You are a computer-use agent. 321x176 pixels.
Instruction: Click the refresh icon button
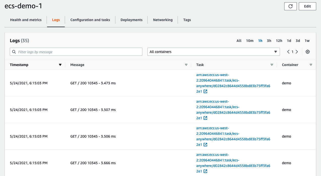(x=290, y=6)
